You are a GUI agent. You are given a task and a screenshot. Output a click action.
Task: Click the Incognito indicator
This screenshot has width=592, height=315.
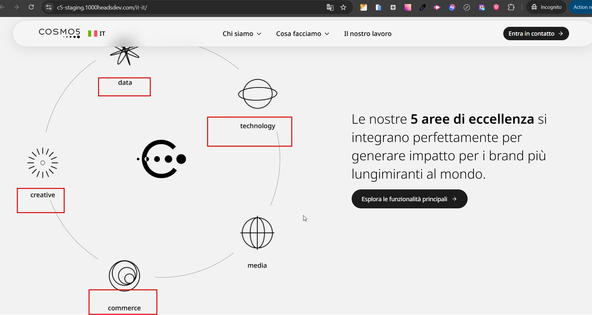[546, 7]
